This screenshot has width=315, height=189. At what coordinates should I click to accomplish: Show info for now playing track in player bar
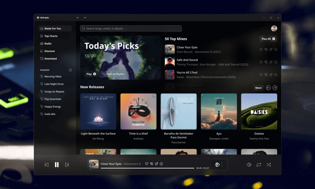(x=161, y=164)
